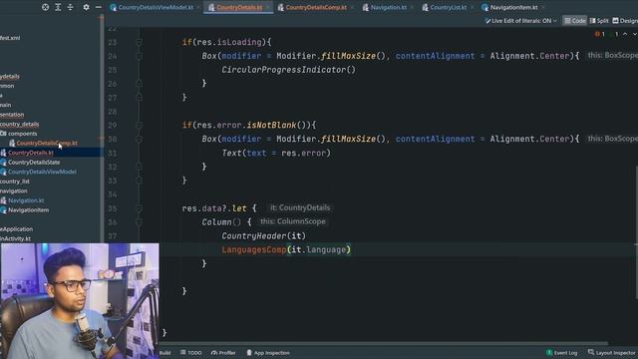
Task: Click the error count indicator
Action: [600, 34]
